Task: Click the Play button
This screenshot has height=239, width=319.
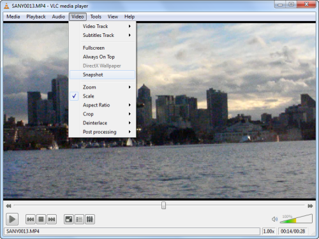Action: pyautogui.click(x=12, y=219)
